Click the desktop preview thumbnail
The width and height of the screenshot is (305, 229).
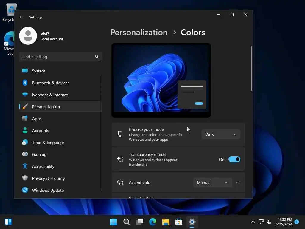click(161, 80)
